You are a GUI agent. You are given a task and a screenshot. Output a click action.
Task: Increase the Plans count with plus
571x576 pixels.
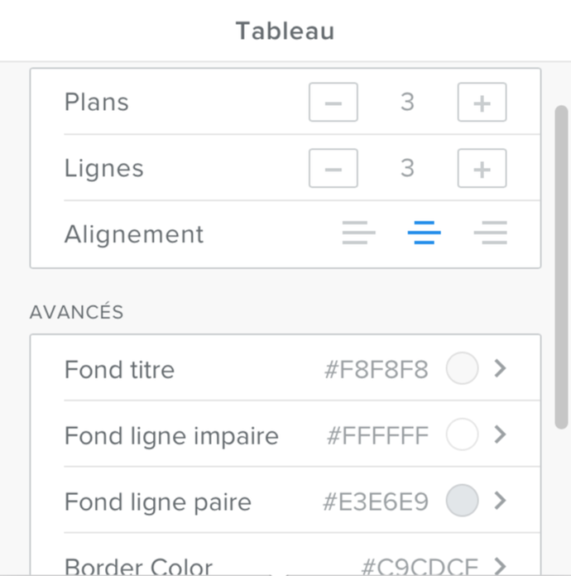pyautogui.click(x=482, y=103)
